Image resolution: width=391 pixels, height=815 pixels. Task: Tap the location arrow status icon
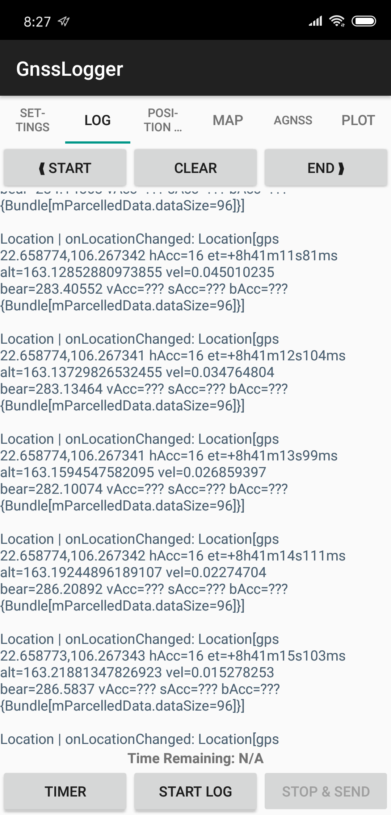tap(64, 22)
